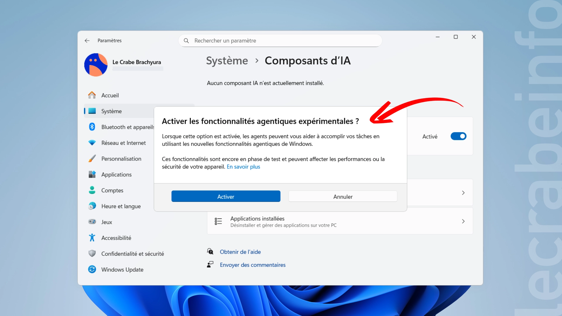The width and height of the screenshot is (562, 316).
Task: Click the Comptes person icon
Action: click(x=92, y=190)
